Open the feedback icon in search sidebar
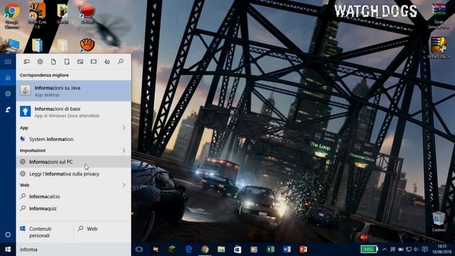Image resolution: width=455 pixels, height=256 pixels. click(x=8, y=110)
